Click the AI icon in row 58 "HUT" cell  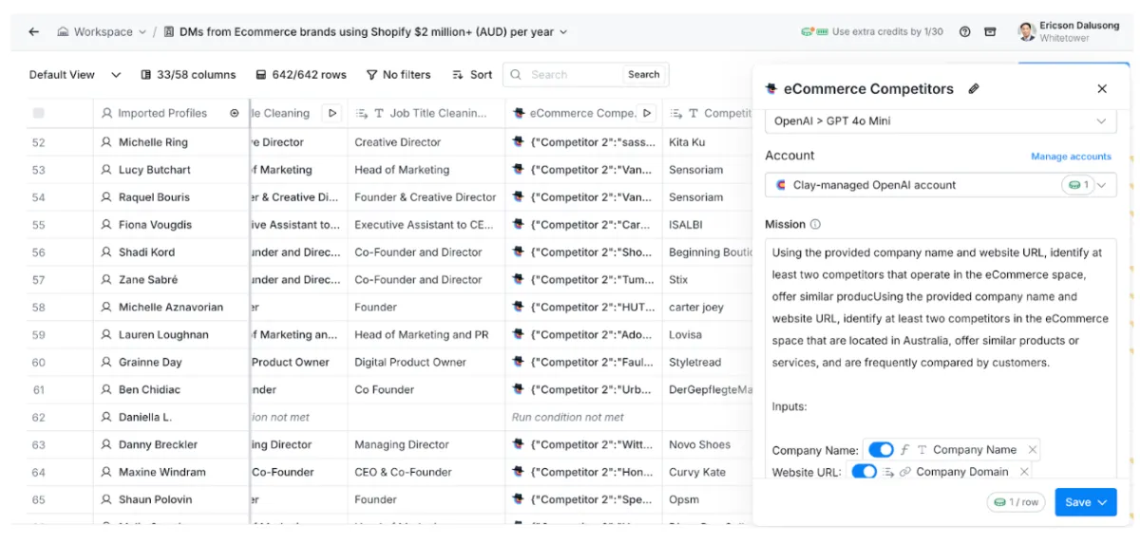[519, 308]
